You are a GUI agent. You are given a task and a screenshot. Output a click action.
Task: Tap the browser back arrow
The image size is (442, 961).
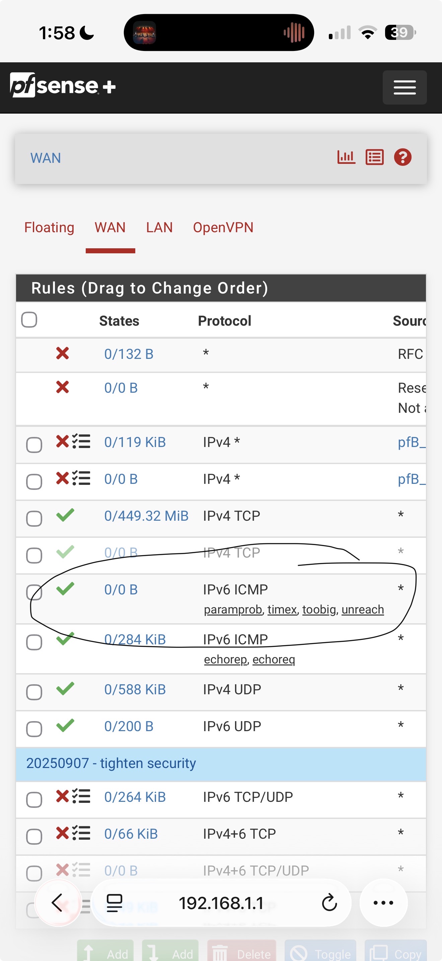click(x=58, y=902)
